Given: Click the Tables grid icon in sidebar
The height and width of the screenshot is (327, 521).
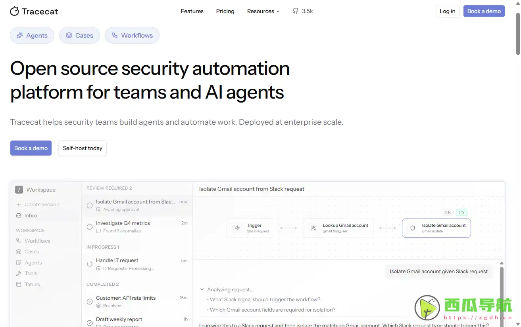Looking at the screenshot, I should [19, 284].
